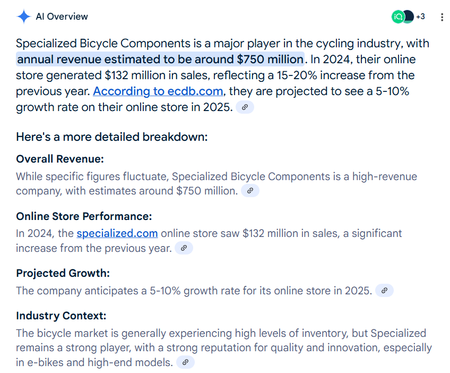Click the 'Online Store Performance:' heading

pos(84,216)
